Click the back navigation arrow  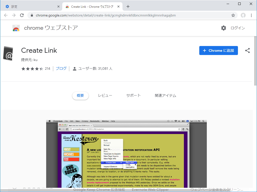(6, 15)
